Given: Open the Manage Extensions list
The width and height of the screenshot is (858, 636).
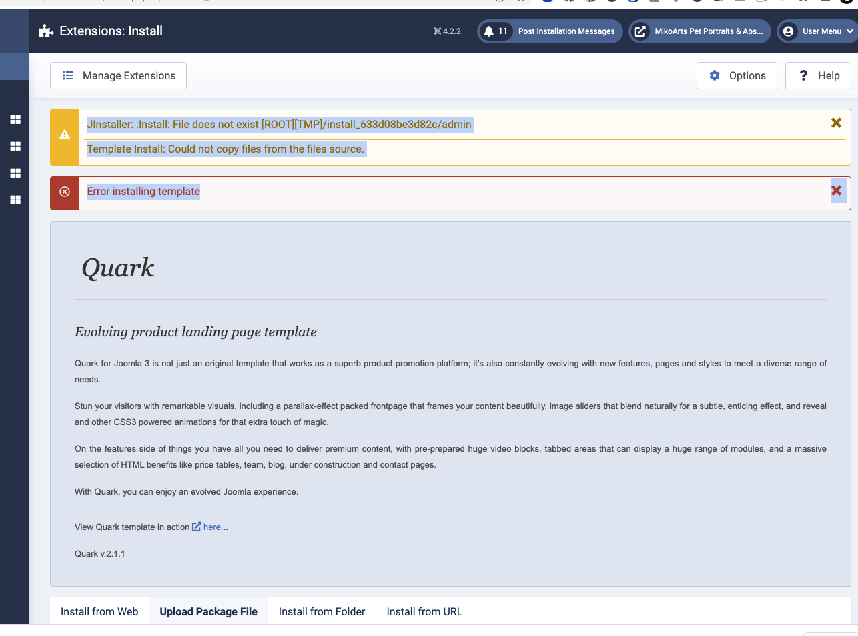Looking at the screenshot, I should point(118,76).
